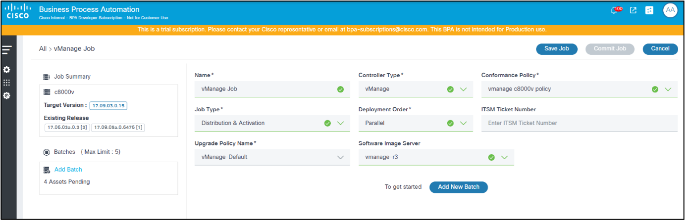This screenshot has width=687, height=222.
Task: Click green checkmark in Name field
Action: click(x=340, y=89)
